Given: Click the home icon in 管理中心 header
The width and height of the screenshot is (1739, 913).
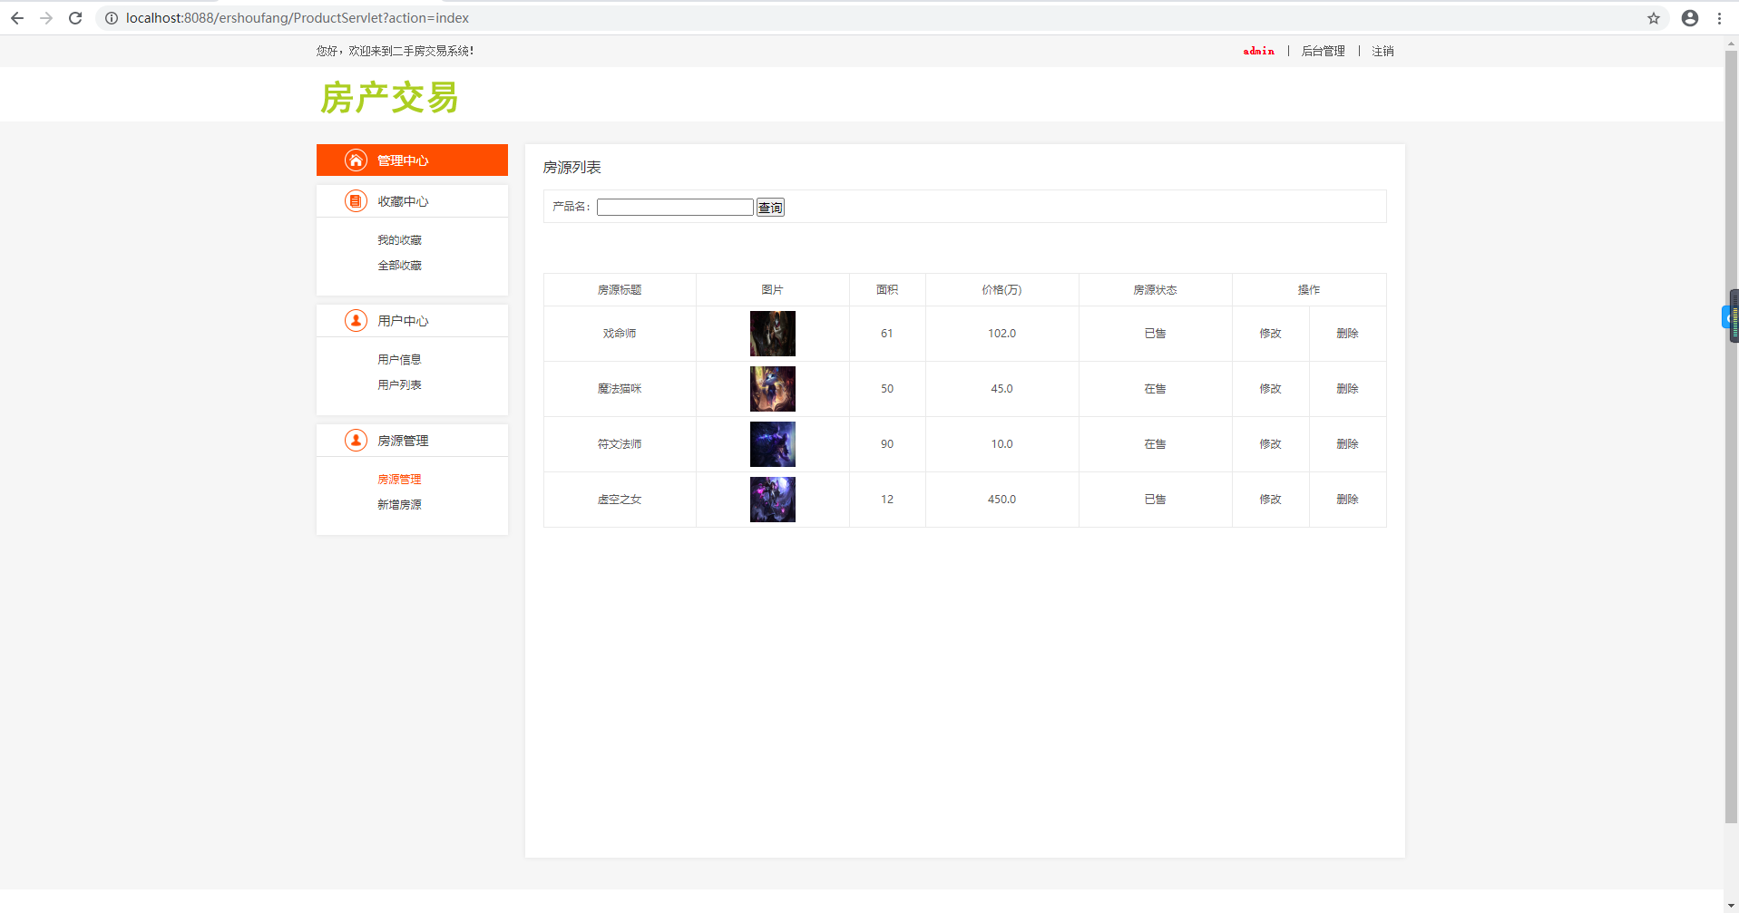Looking at the screenshot, I should (x=356, y=160).
